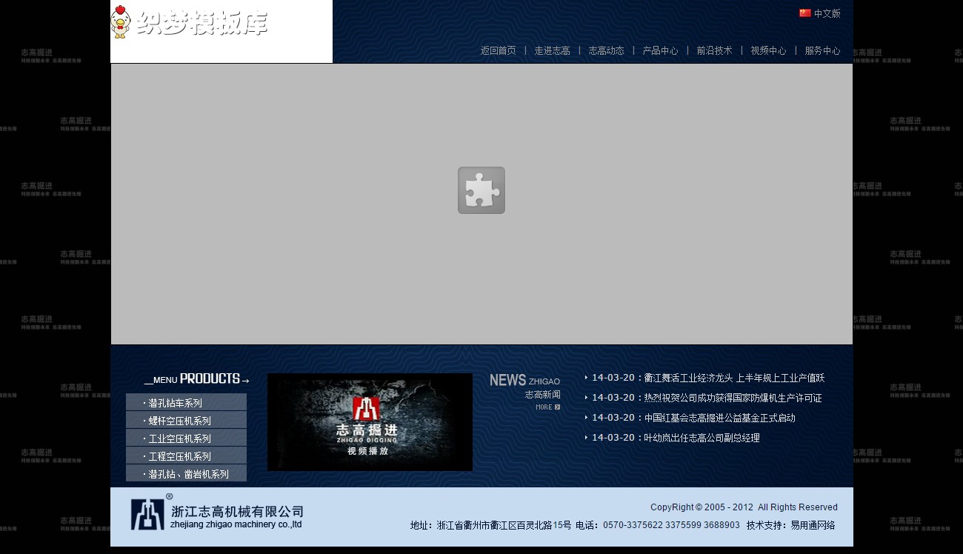This screenshot has width=963, height=554.
Task: Select 潜孔钻车系列 product category
Action: [x=186, y=402]
